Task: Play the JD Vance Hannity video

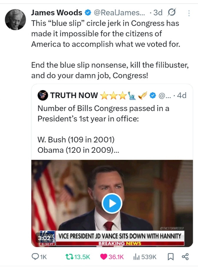Action: coord(112,203)
